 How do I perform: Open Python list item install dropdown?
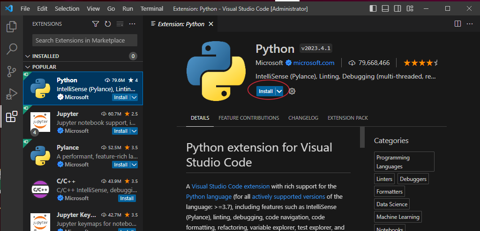[134, 97]
